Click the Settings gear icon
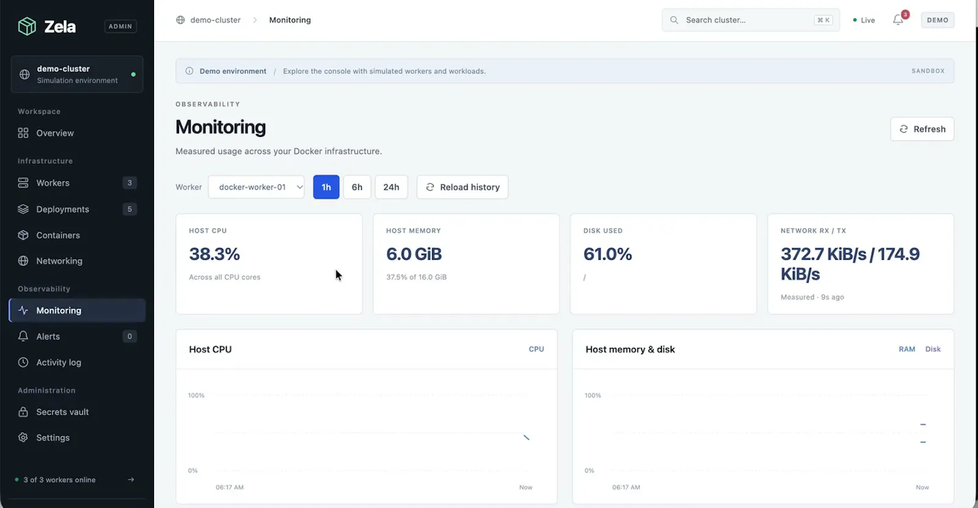The height and width of the screenshot is (508, 978). click(x=23, y=438)
